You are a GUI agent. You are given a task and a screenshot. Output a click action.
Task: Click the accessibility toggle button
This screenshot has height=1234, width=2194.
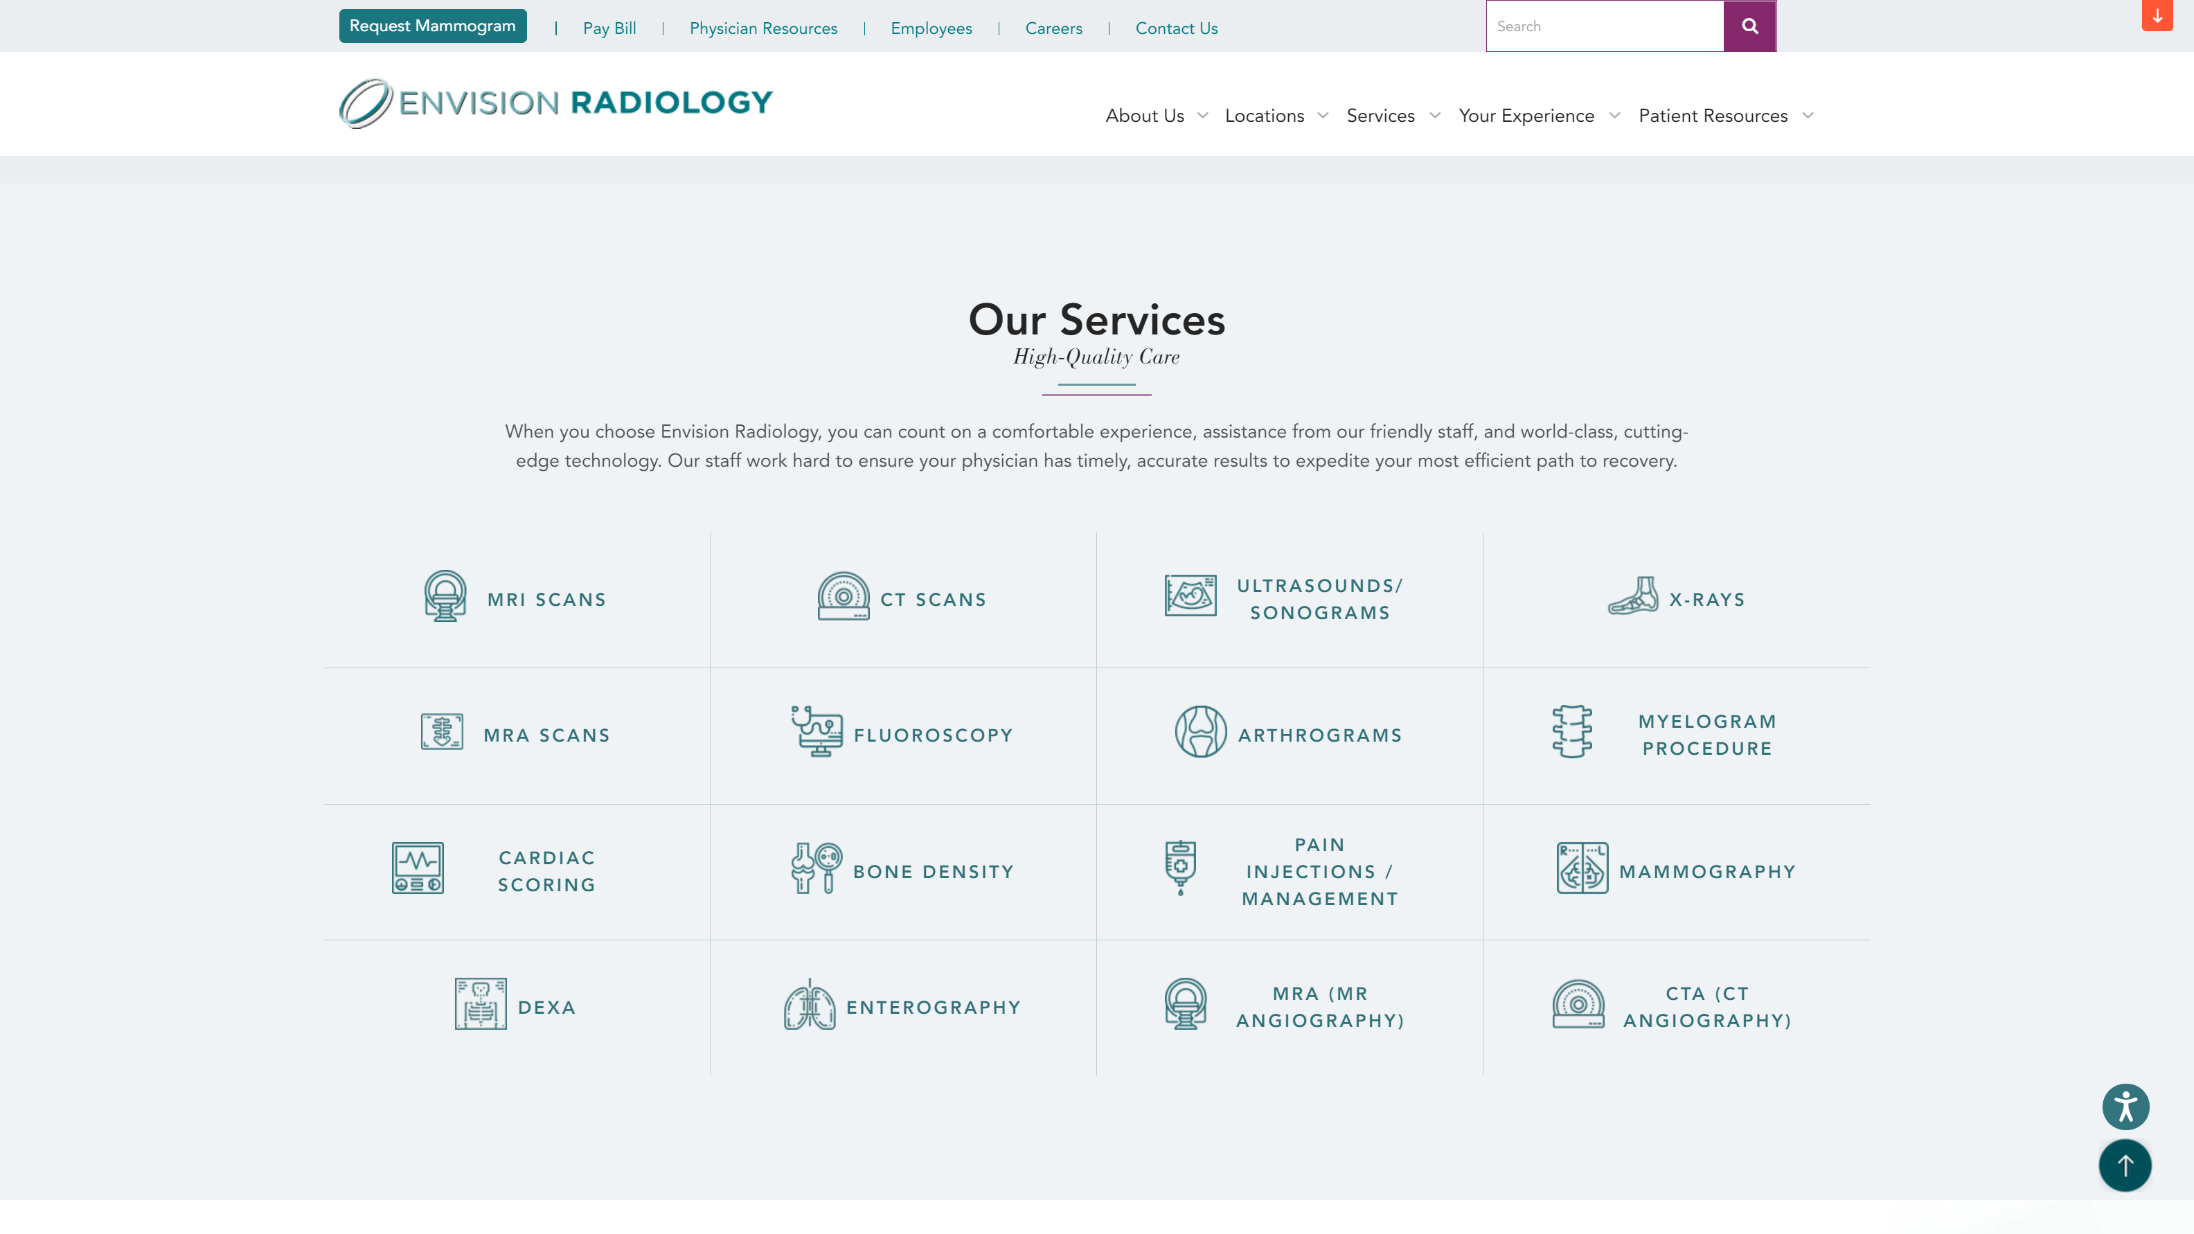pos(2125,1106)
